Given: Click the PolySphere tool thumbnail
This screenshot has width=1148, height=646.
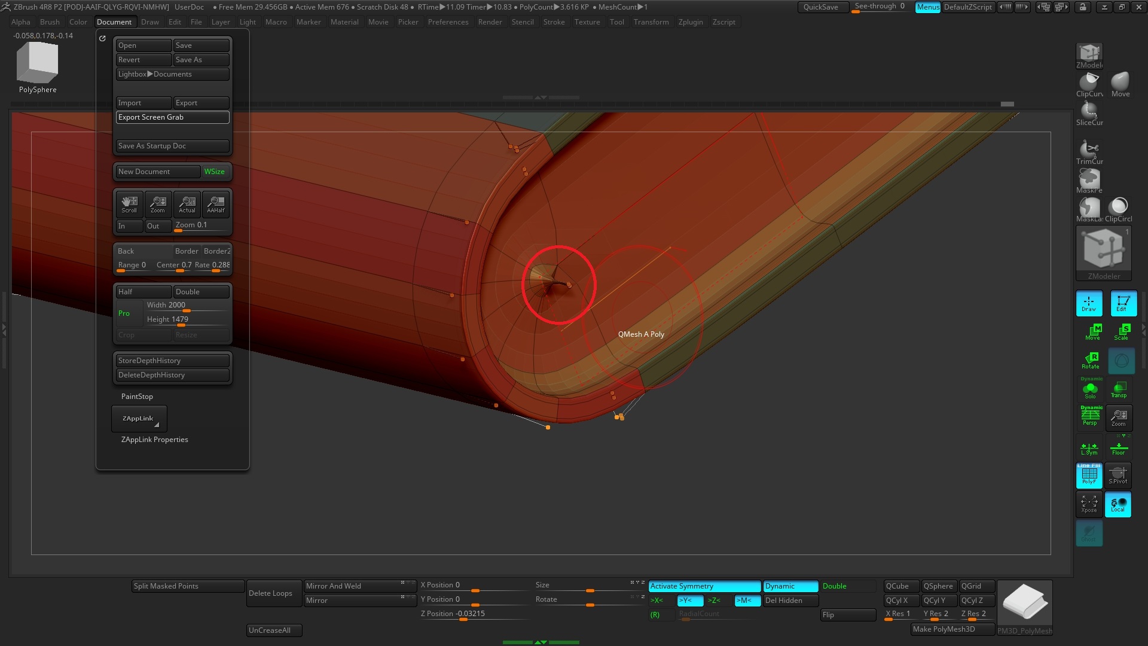Looking at the screenshot, I should 37,68.
